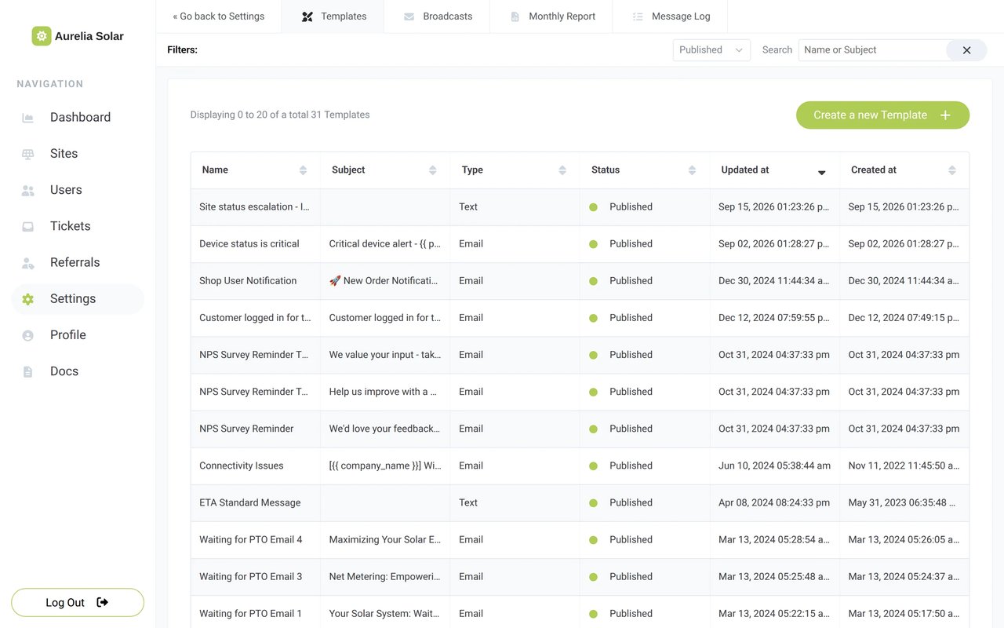Select Waiting for PTO Email 4 row

coord(580,539)
